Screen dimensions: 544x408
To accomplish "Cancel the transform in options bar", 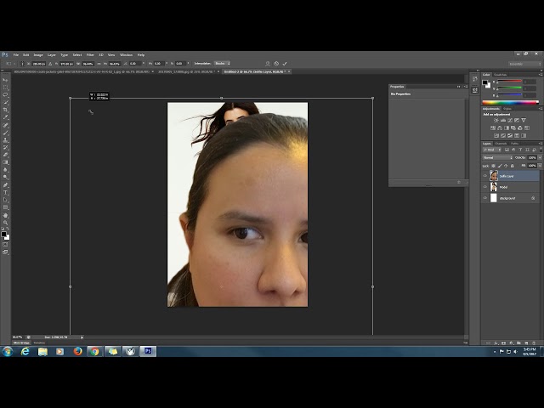I will (x=276, y=64).
